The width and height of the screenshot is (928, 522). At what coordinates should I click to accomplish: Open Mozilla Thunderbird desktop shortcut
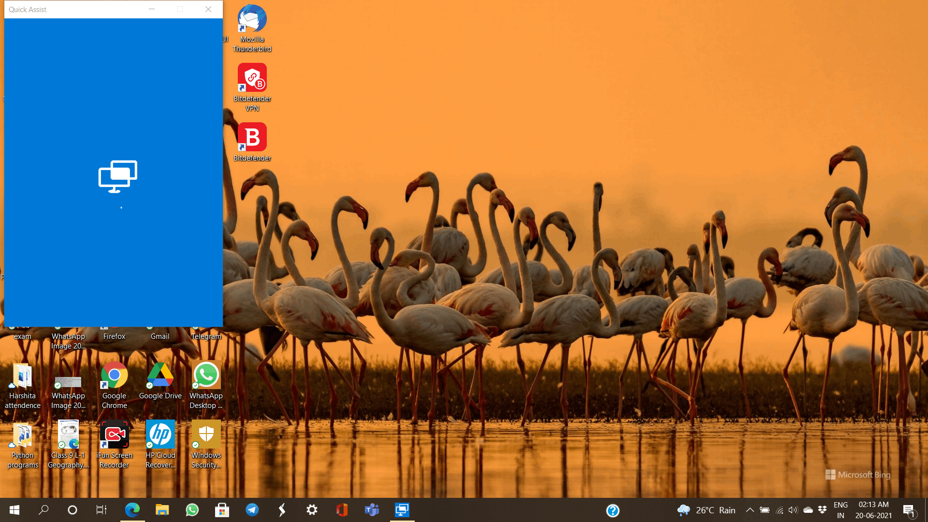coord(252,20)
